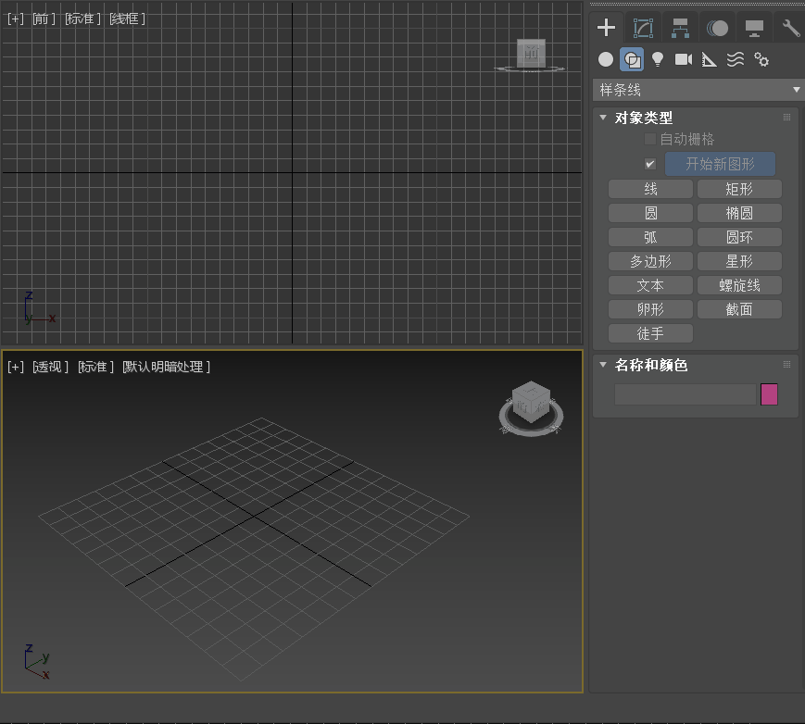Select the Lights category bulb icon
805x724 pixels.
point(658,58)
